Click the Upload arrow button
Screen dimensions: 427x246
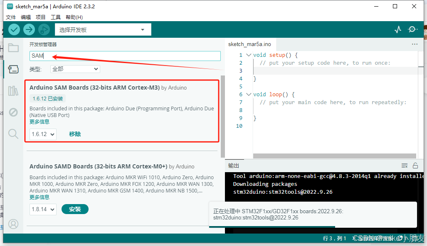[29, 29]
